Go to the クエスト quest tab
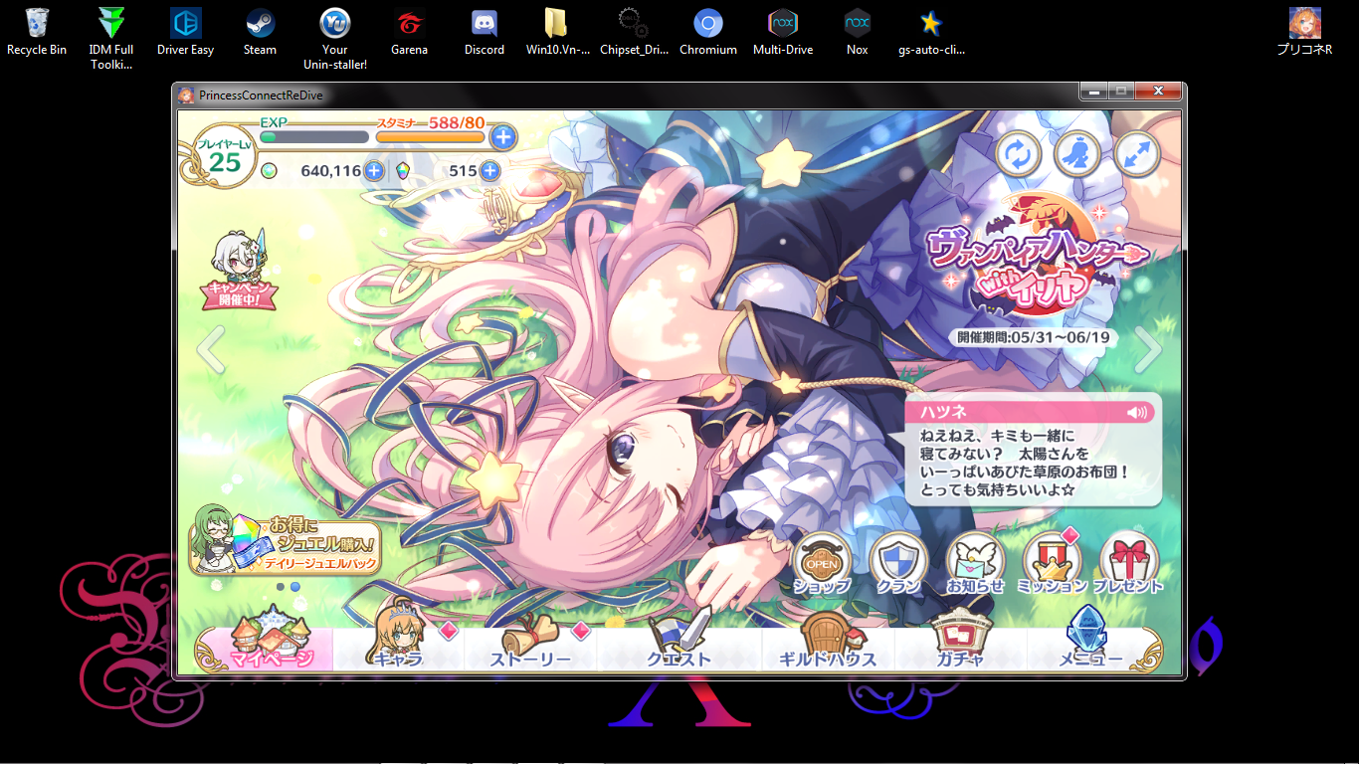 point(679,640)
